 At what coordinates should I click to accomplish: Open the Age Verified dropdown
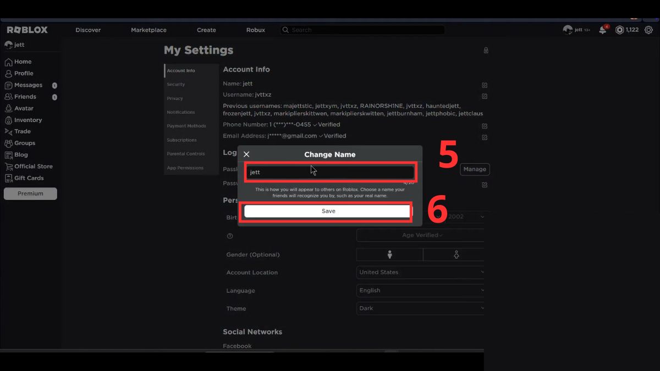(x=421, y=235)
